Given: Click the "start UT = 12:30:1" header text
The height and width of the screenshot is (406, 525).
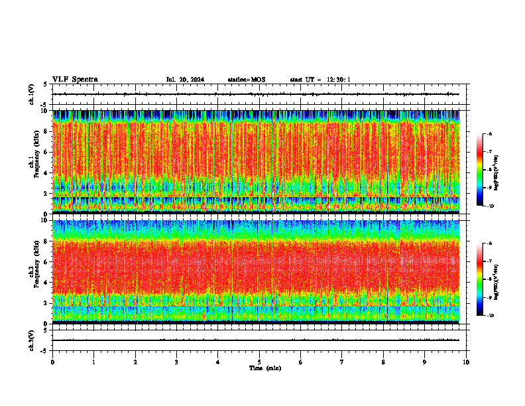Looking at the screenshot, I should 320,80.
